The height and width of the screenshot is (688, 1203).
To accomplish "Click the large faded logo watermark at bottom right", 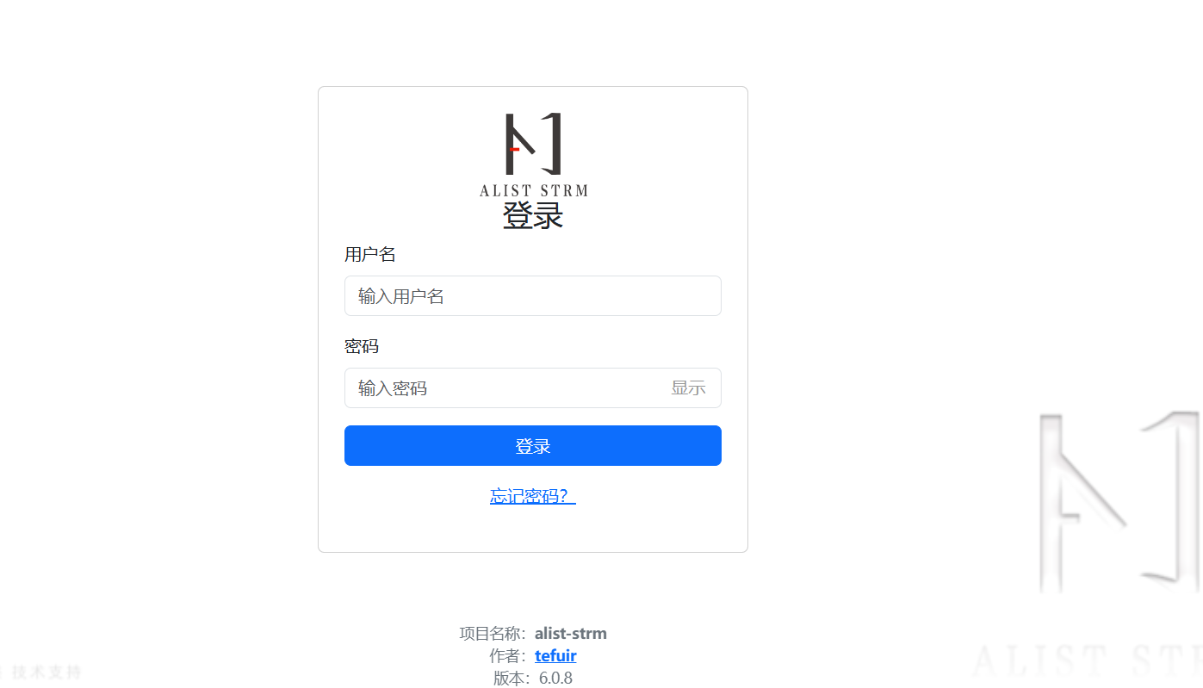I will (x=1119, y=503).
